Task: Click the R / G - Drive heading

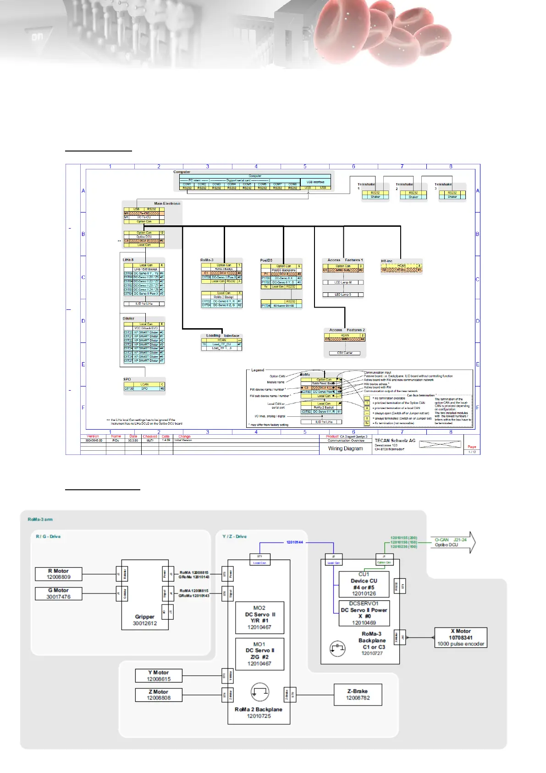Action: click(x=48, y=536)
